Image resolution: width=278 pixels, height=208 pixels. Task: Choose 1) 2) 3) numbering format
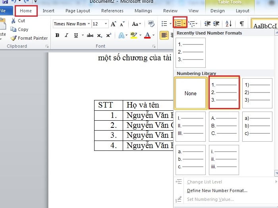click(257, 93)
